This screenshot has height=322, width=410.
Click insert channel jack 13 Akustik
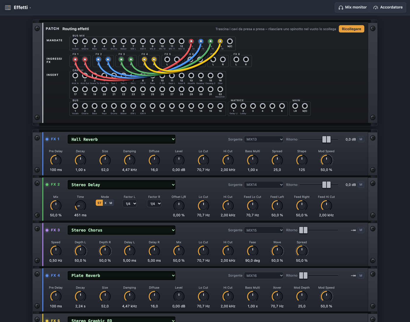tap(191, 76)
